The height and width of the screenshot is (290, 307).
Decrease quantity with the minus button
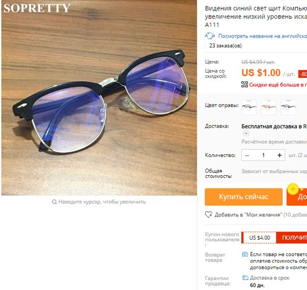247,155
